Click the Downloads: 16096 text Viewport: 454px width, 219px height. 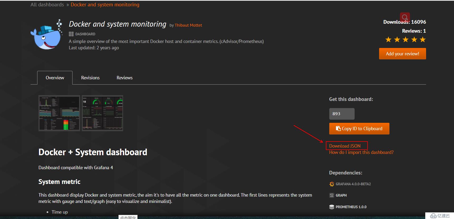point(405,22)
